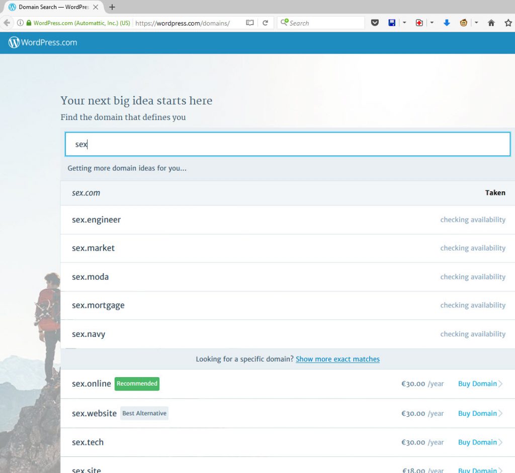This screenshot has width=515, height=473.
Task: Close the Domain Search tab
Action: click(x=96, y=7)
